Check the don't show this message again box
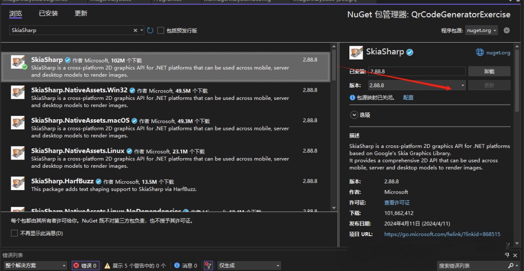The height and width of the screenshot is (271, 524). point(14,233)
